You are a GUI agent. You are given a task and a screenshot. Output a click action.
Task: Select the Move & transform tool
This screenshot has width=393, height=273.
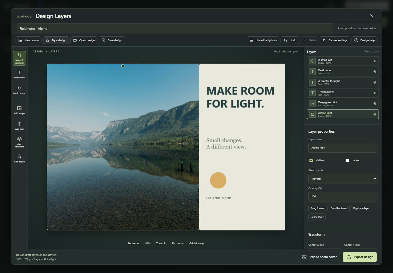[19, 58]
